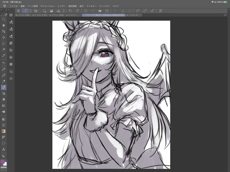Image resolution: width=230 pixels, height=172 pixels.
Task: Select the Zoom magnifier tool
Action: click(x=3, y=19)
